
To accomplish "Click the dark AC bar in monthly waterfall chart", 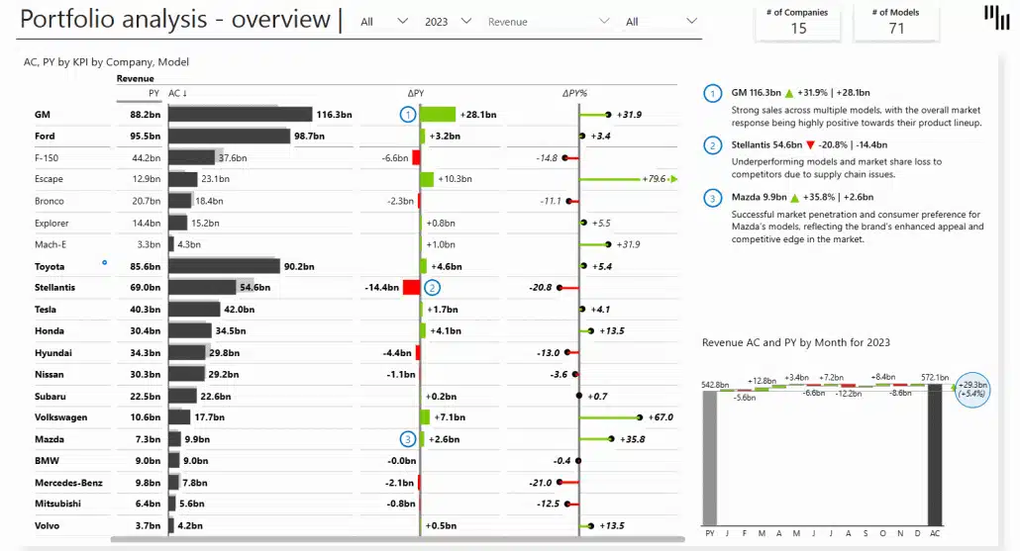I will 934,455.
